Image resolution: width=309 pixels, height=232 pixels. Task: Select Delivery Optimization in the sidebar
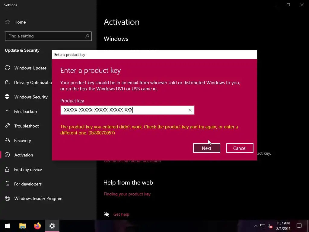(33, 82)
